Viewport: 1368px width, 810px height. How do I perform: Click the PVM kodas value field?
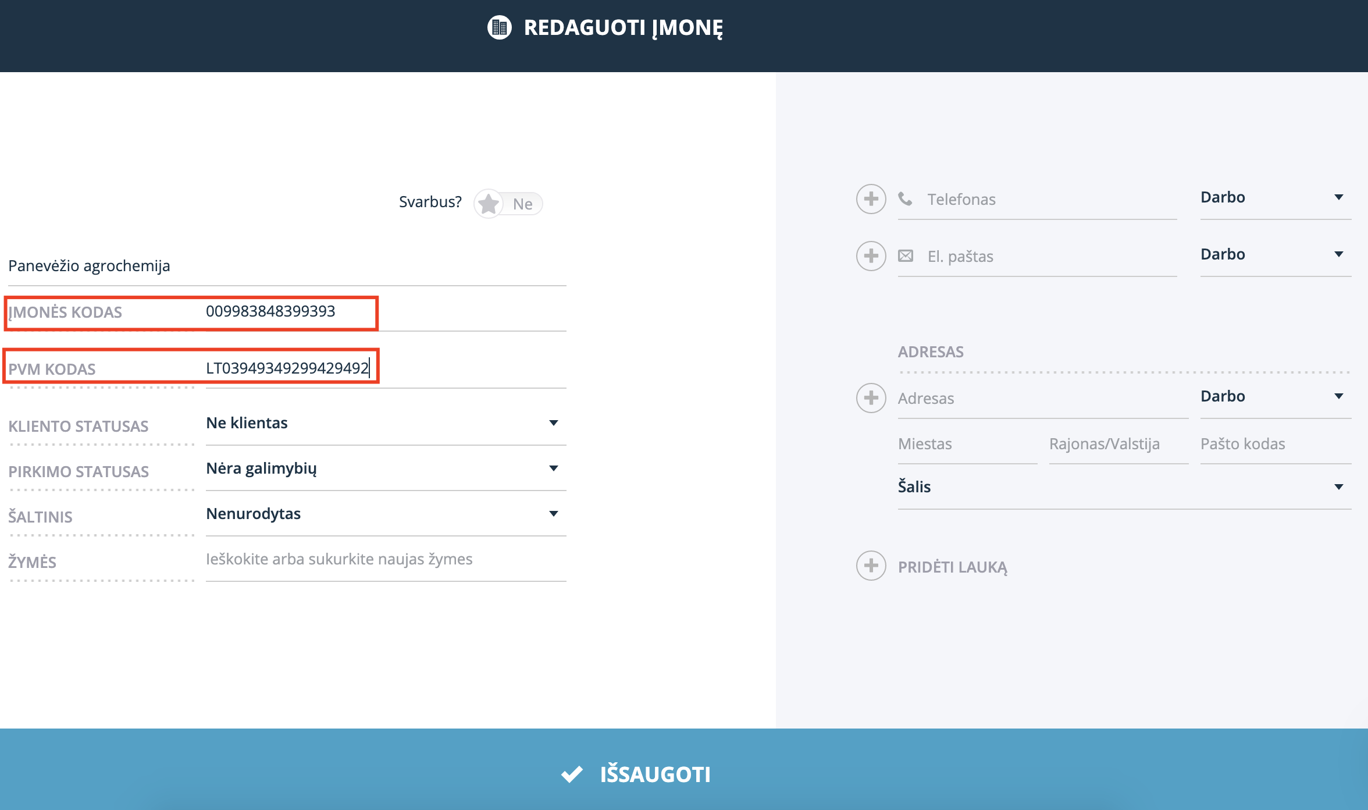[x=386, y=369]
